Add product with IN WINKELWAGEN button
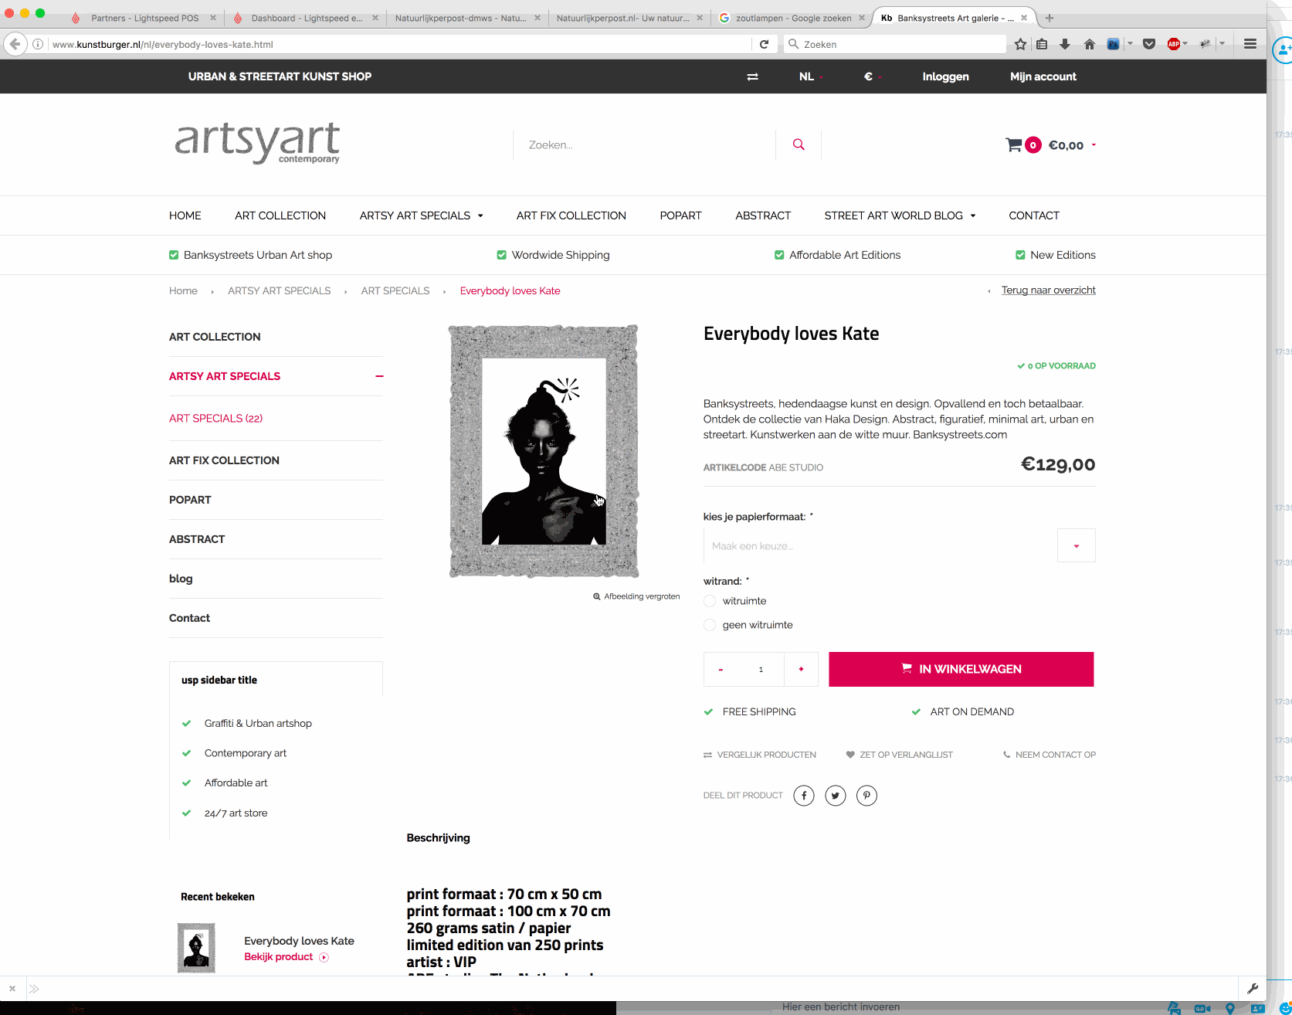Image resolution: width=1292 pixels, height=1015 pixels. point(961,669)
